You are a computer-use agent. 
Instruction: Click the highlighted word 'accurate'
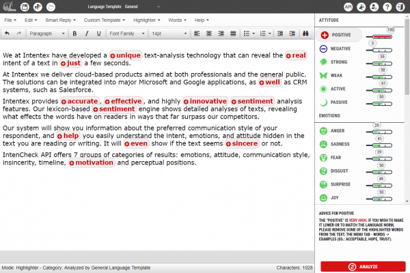pyautogui.click(x=80, y=101)
